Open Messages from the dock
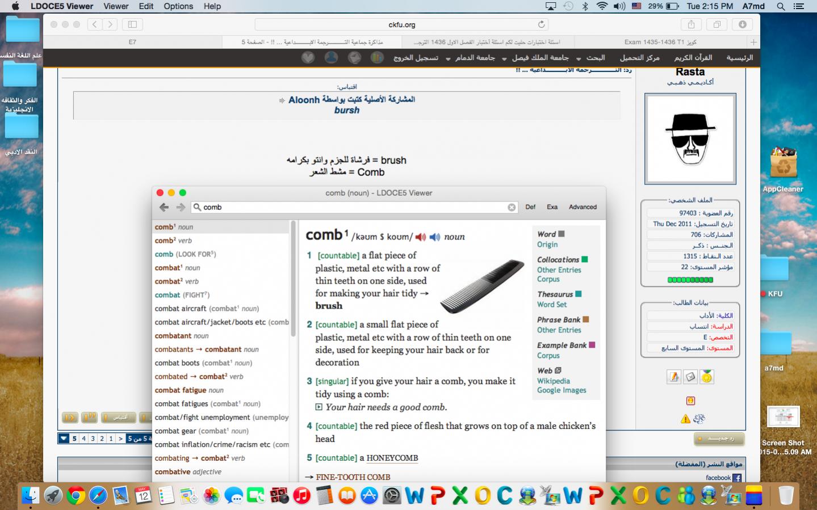 (x=234, y=496)
